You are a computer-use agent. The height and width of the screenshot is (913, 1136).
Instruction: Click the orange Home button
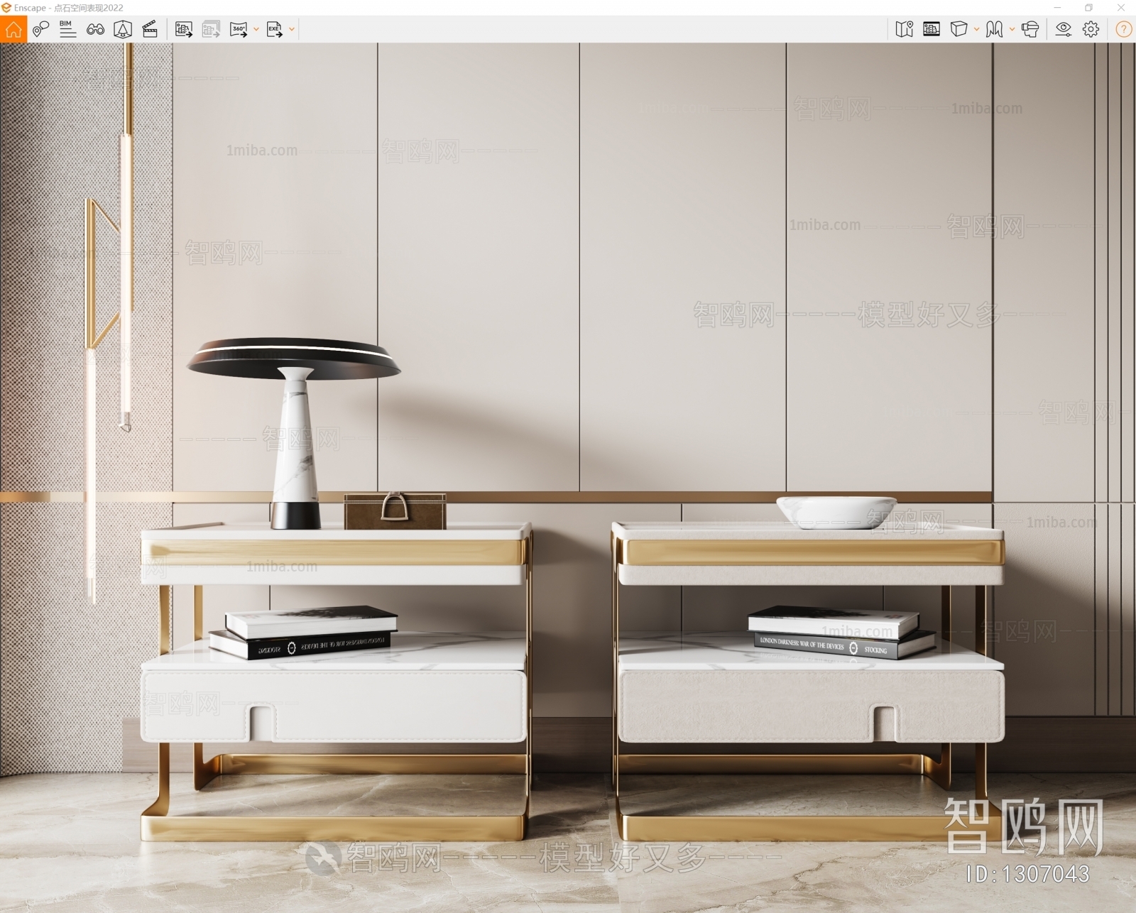point(13,29)
